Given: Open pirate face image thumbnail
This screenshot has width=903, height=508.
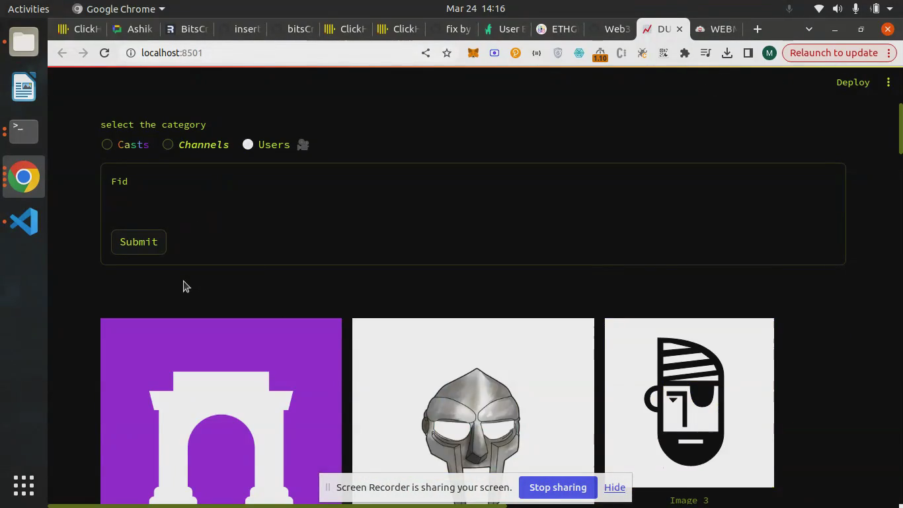Looking at the screenshot, I should click(x=689, y=403).
